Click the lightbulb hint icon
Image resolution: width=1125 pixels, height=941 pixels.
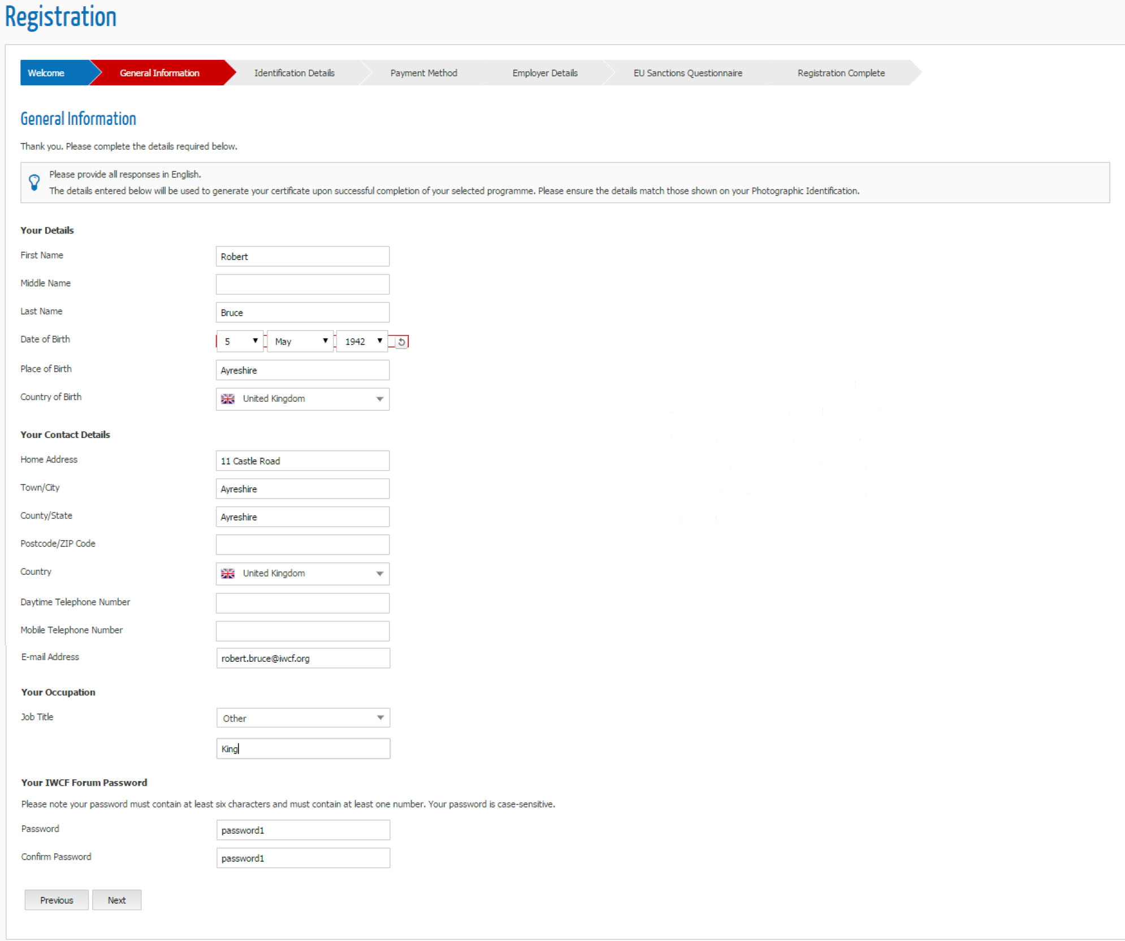[34, 182]
